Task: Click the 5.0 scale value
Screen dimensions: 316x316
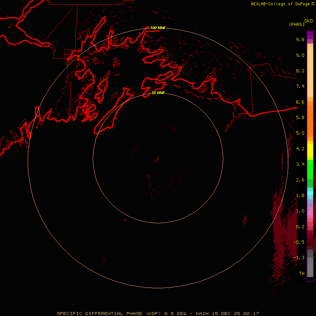Action: pyautogui.click(x=300, y=133)
